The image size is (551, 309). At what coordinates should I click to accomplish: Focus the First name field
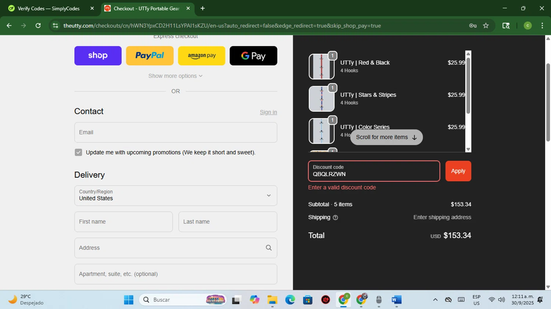(123, 222)
